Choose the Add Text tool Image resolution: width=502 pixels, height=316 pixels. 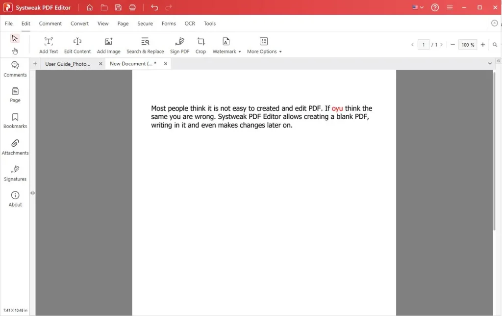tap(49, 45)
